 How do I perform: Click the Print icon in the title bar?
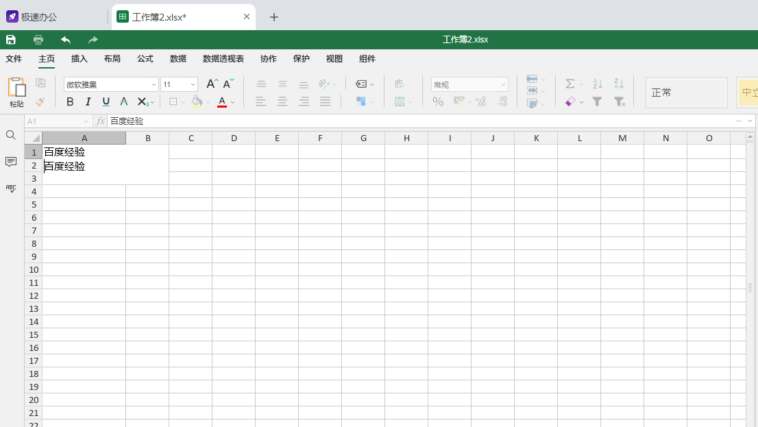38,40
